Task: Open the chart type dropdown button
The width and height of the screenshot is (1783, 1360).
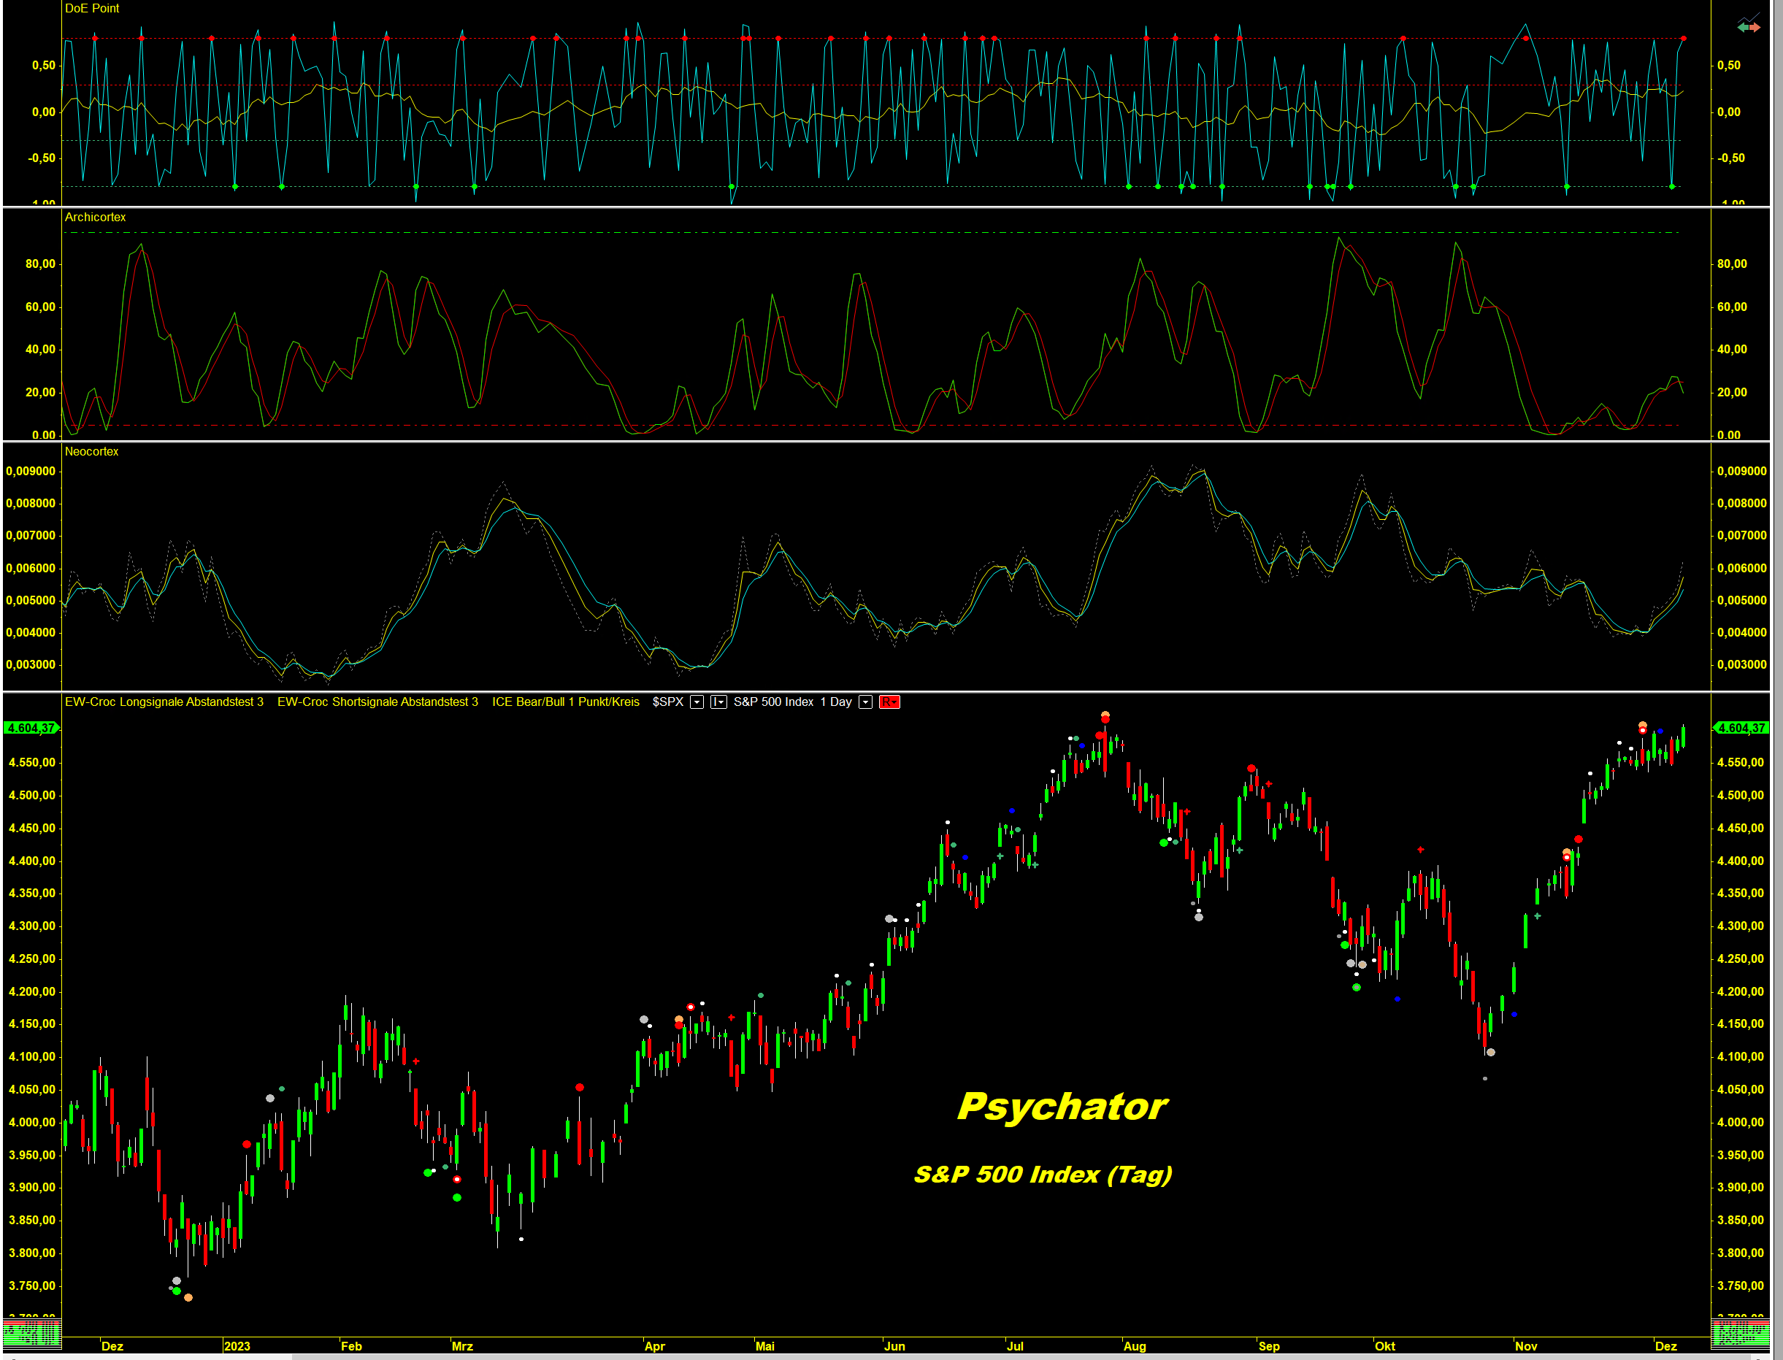Action: pyautogui.click(x=718, y=702)
